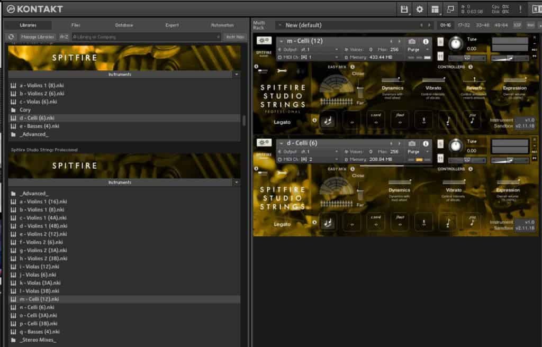Open the New (default) multi rack dropdown
Viewport: 542px width, 347px height.
pyautogui.click(x=280, y=25)
